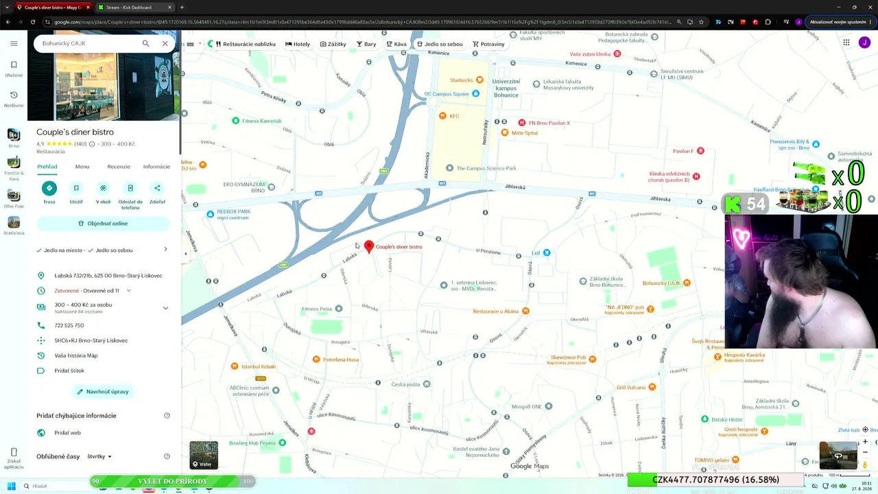Filter map by Jedlo so sebou chip

click(x=440, y=44)
